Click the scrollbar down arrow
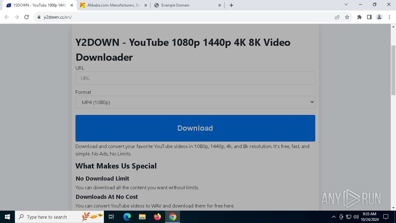The image size is (396, 223). pos(394,208)
